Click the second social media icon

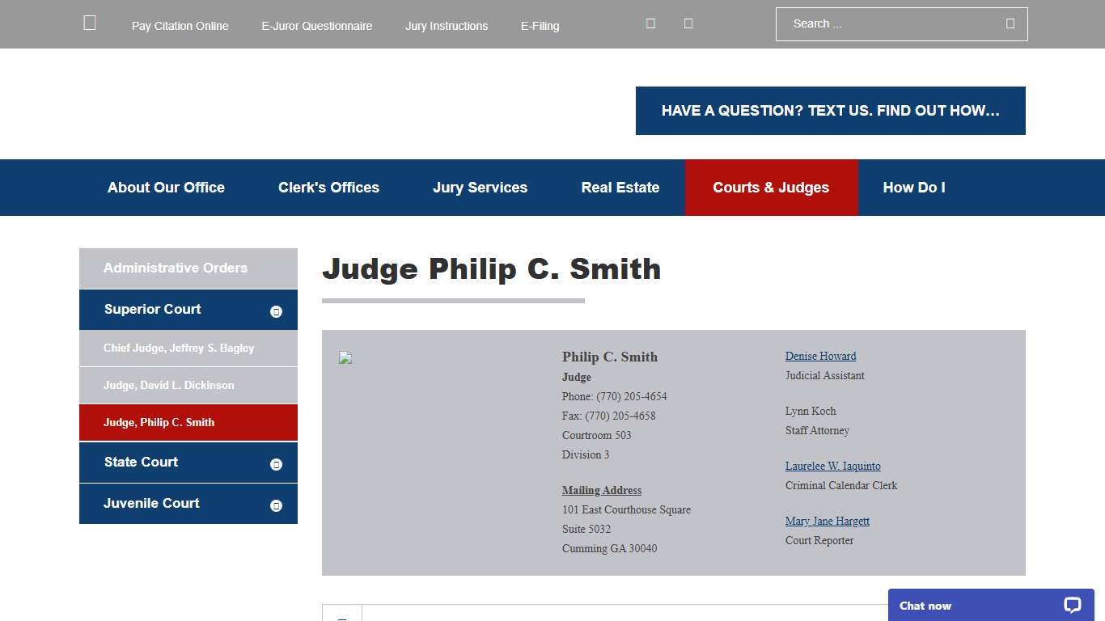688,23
